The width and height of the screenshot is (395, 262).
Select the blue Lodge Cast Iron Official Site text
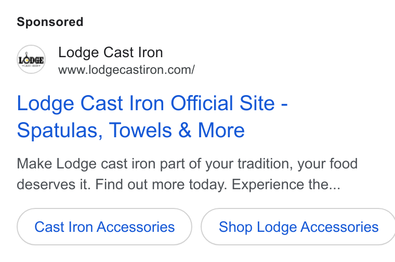coord(152,103)
